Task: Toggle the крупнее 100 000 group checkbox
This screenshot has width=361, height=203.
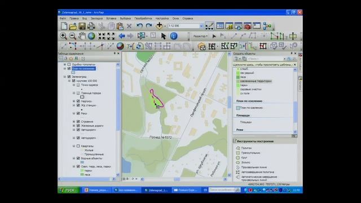Action: point(74,81)
